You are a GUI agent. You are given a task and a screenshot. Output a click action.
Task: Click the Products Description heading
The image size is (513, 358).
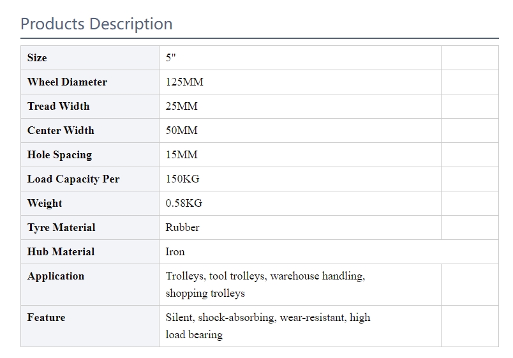click(x=96, y=24)
